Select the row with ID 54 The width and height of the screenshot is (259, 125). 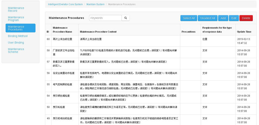pos(151,98)
